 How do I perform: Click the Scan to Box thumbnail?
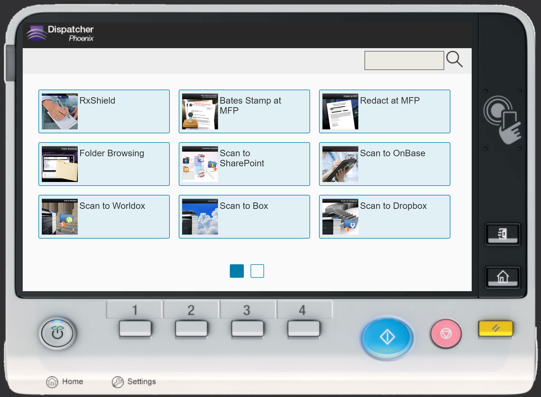tap(200, 217)
